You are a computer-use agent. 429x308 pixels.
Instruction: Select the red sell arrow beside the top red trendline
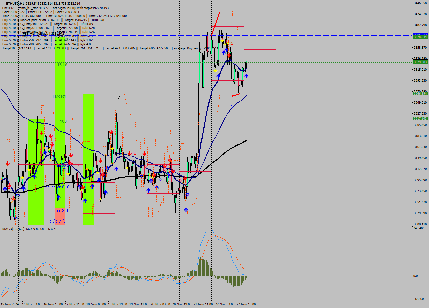pyautogui.click(x=229, y=55)
